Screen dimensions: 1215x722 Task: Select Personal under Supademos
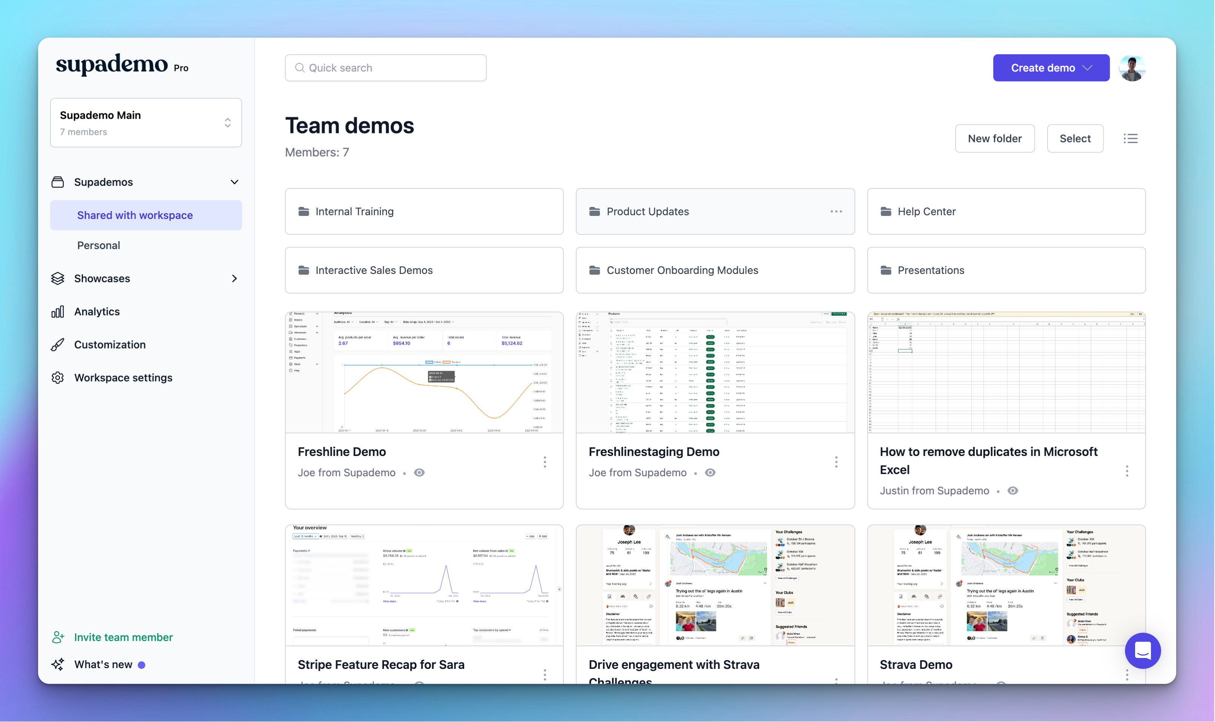(98, 245)
